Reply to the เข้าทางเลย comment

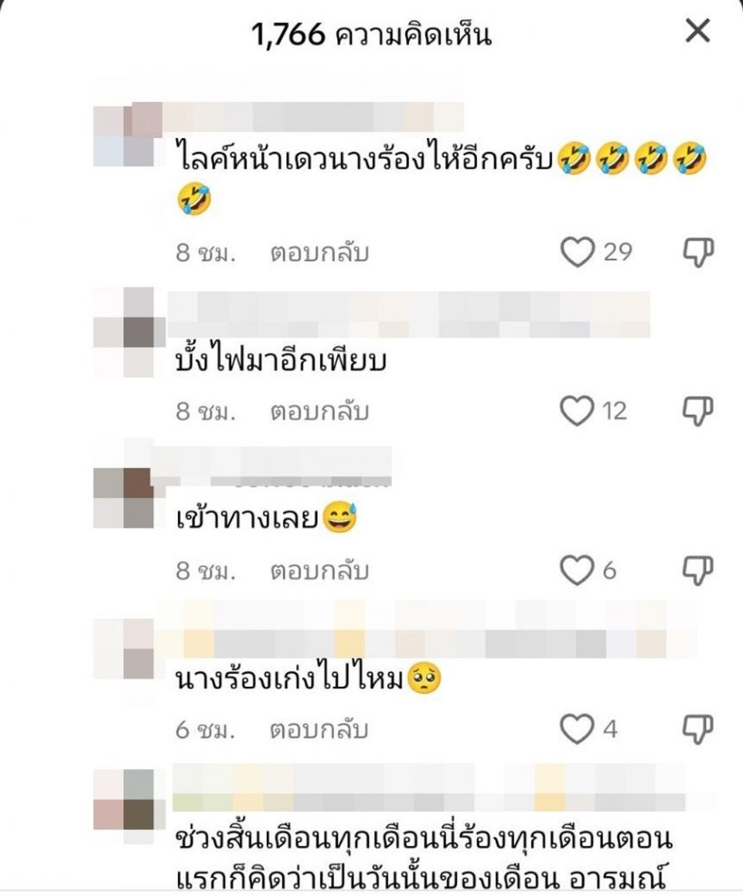click(319, 570)
